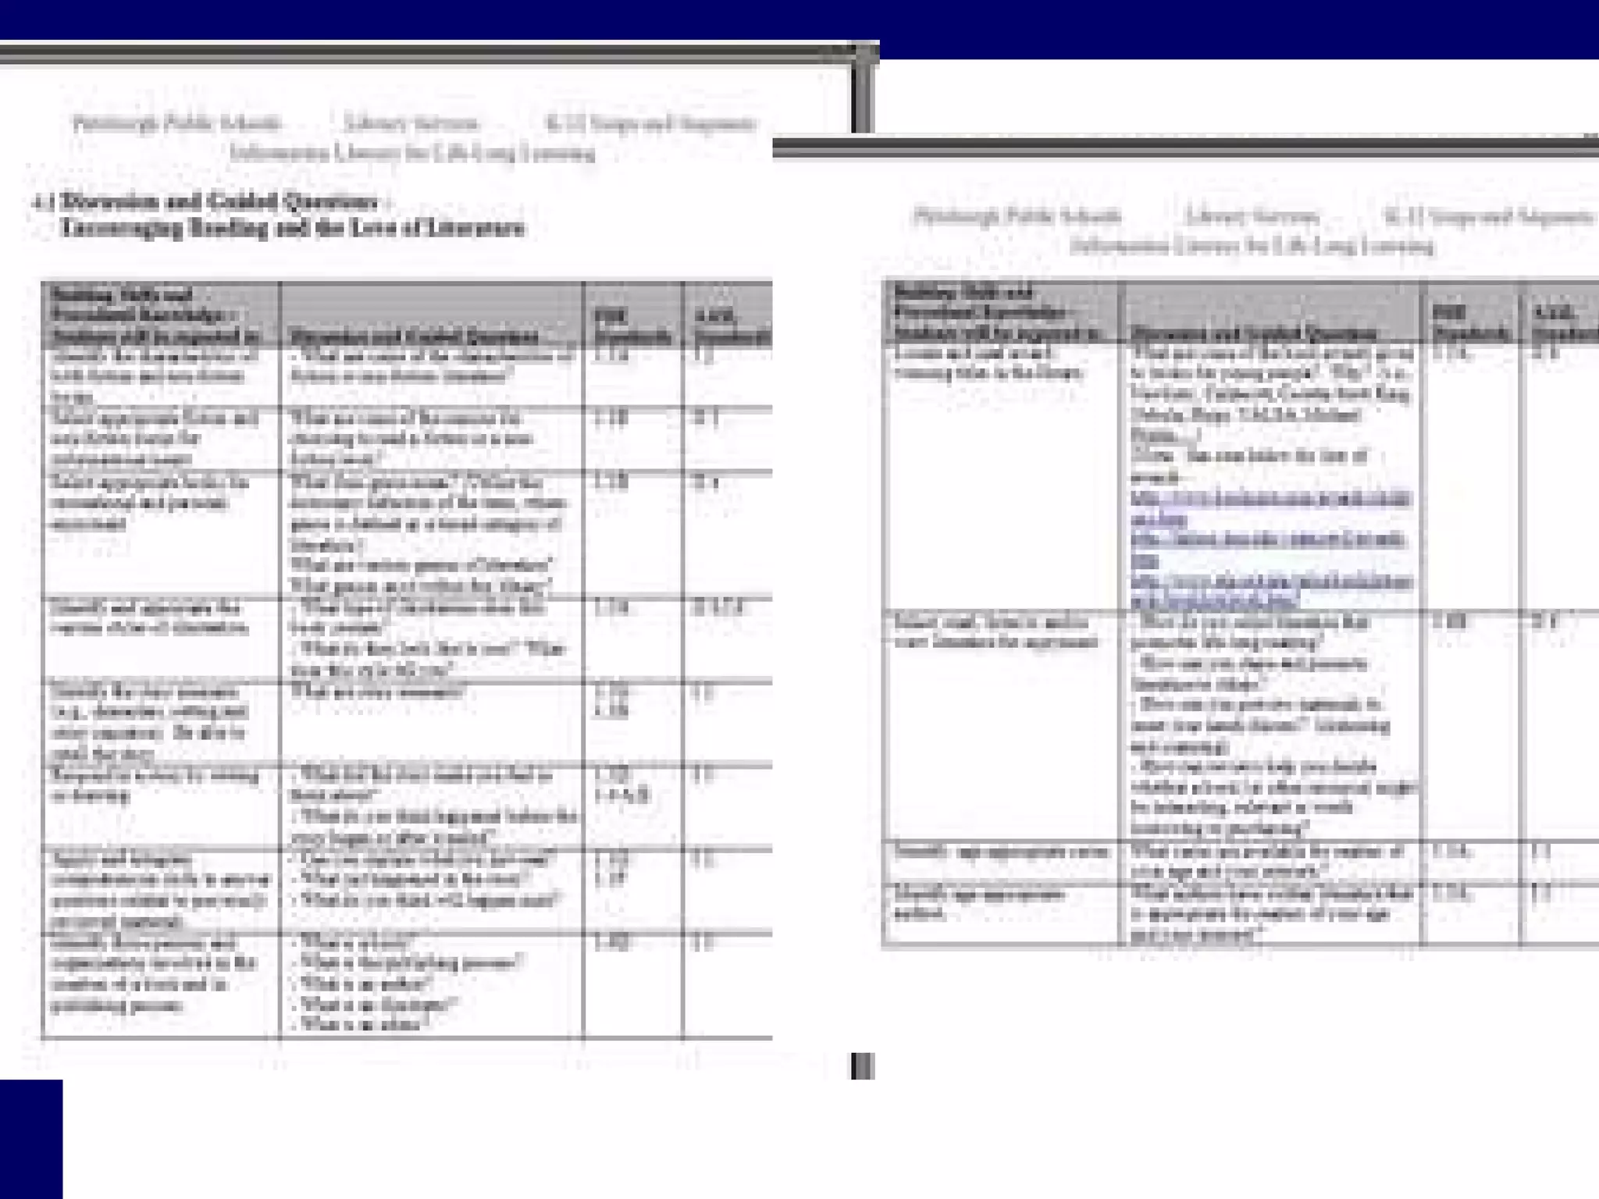
Task: Select left table 'Discussion and Guided Questions' column header
Action: click(414, 336)
